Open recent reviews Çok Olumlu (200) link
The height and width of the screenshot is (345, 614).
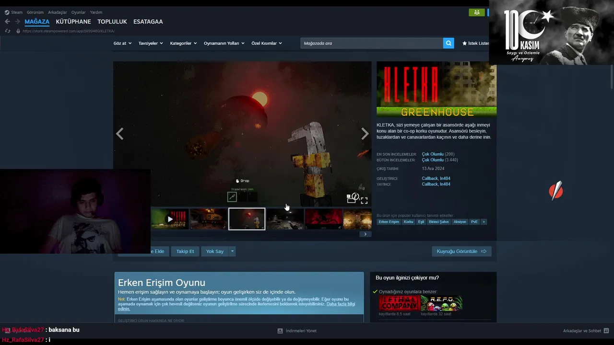click(438, 154)
